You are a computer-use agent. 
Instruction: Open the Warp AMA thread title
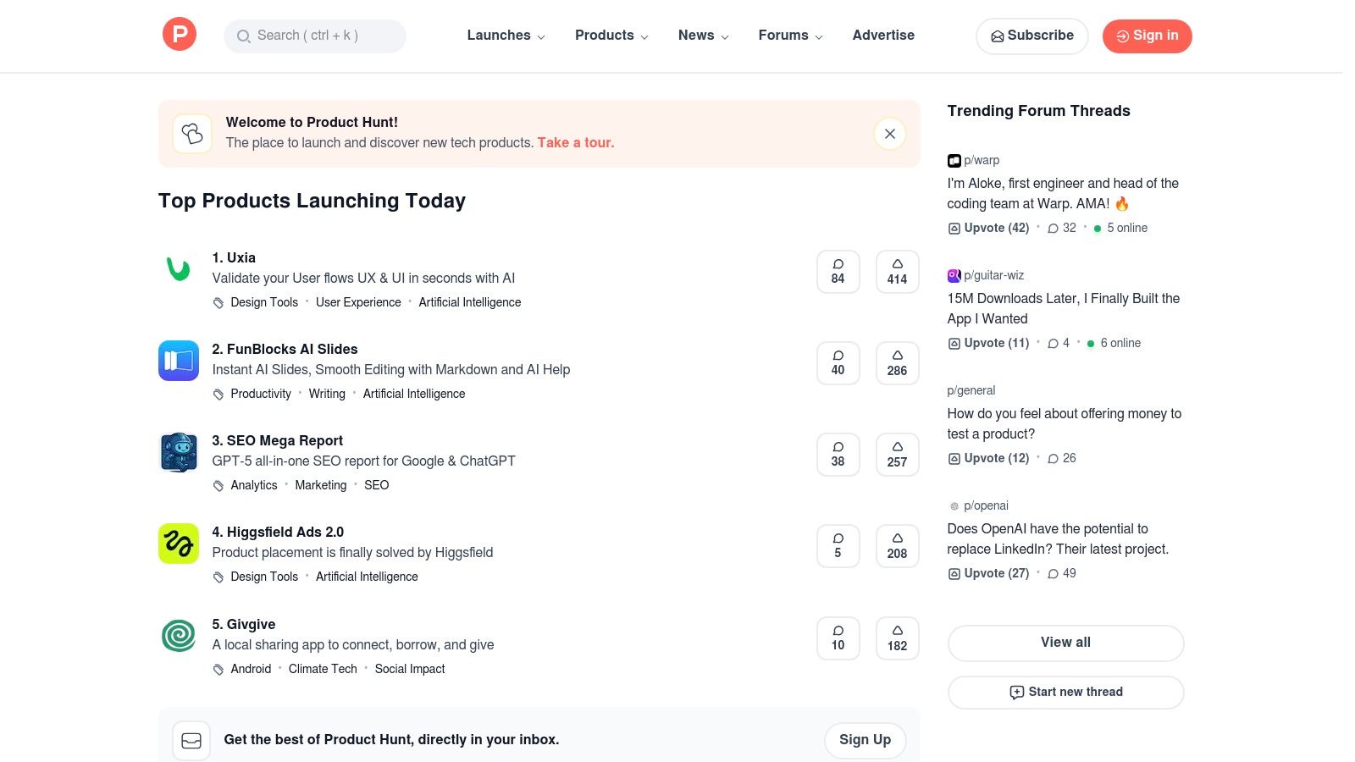tap(1063, 193)
